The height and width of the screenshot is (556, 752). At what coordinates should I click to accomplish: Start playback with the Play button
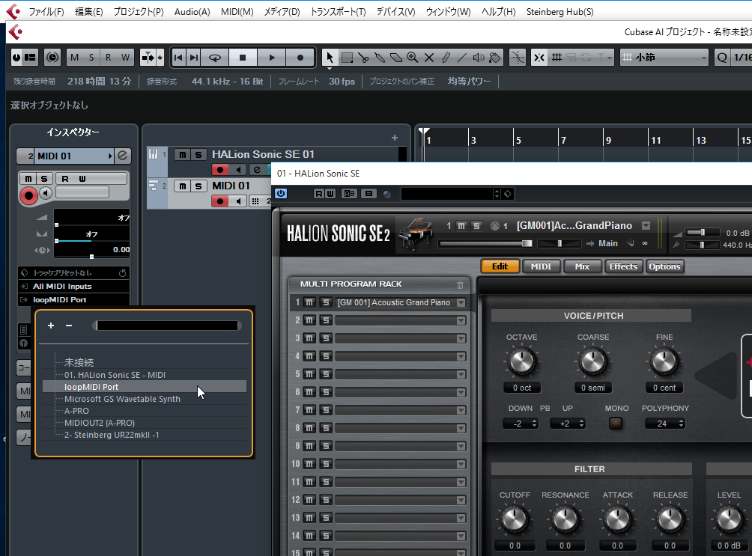click(272, 58)
